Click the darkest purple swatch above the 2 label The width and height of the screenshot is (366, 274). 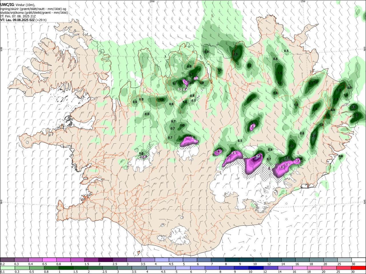coord(105,260)
